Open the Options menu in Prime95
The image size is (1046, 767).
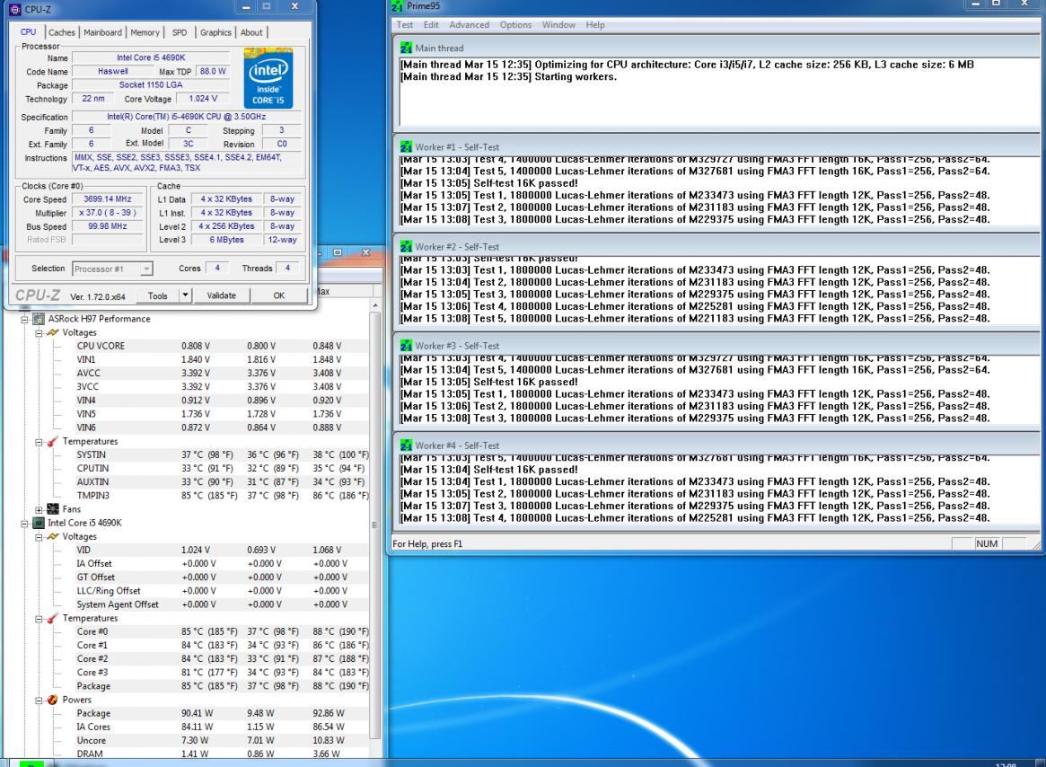click(515, 25)
